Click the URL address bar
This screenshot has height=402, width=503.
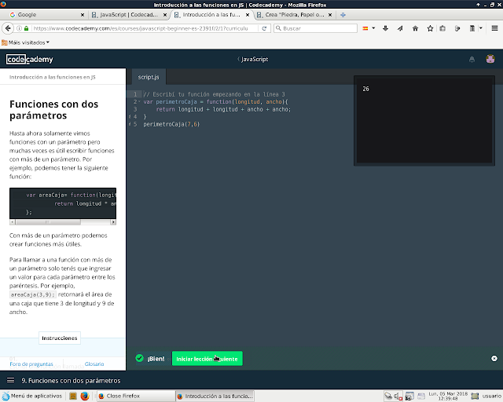(141, 28)
